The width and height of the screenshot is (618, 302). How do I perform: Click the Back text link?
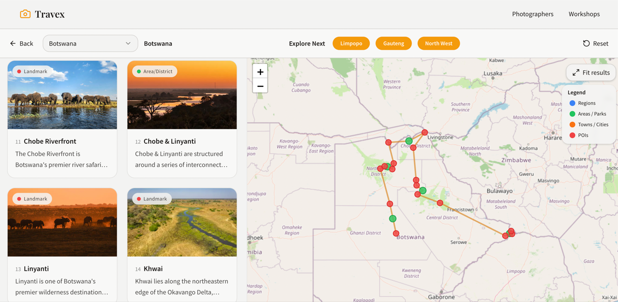point(26,44)
